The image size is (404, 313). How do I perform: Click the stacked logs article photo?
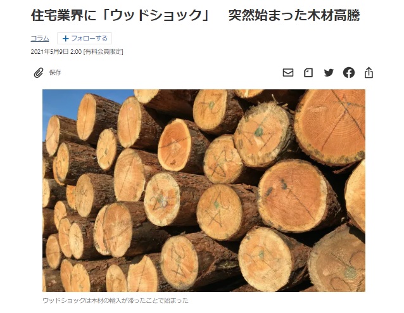pyautogui.click(x=203, y=191)
